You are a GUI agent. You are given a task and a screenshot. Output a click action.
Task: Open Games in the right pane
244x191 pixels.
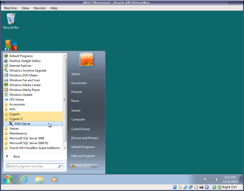[76, 111]
